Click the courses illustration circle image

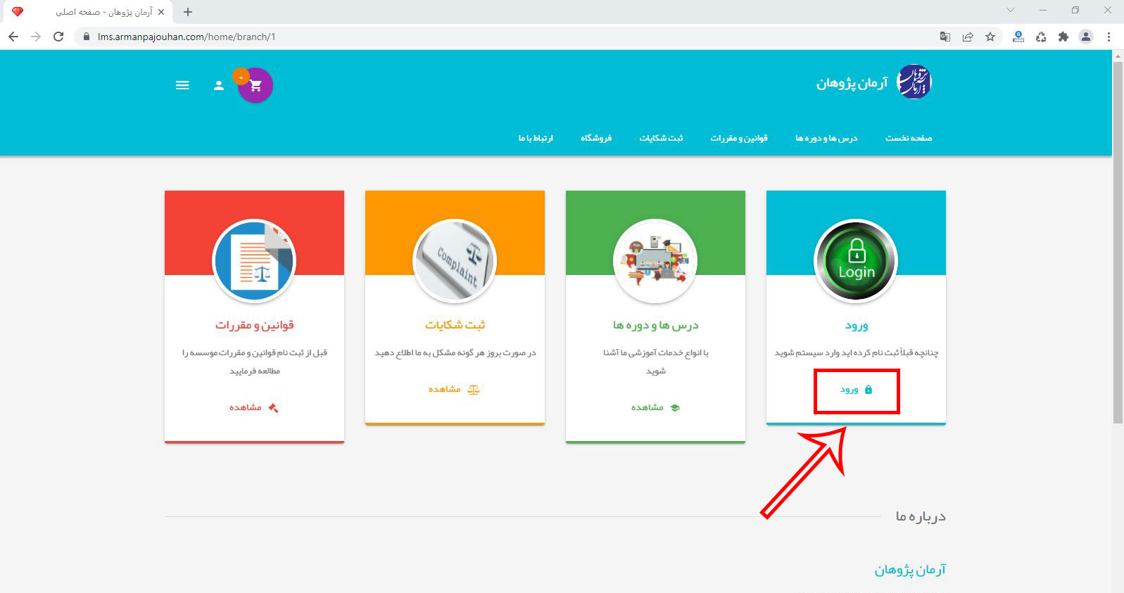tap(655, 261)
